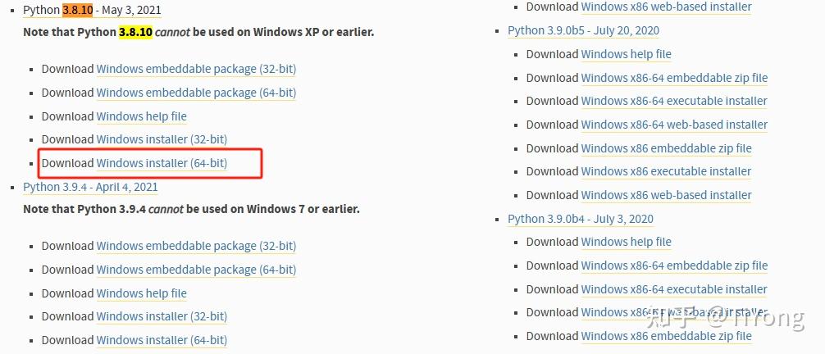Click 3.9.0b5 Windows x86-64 web-based installer link

674,125
